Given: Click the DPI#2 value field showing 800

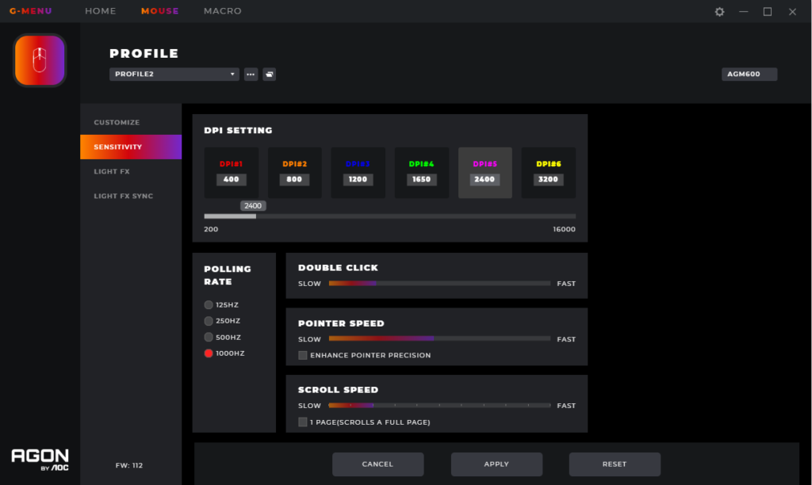Looking at the screenshot, I should tap(294, 180).
